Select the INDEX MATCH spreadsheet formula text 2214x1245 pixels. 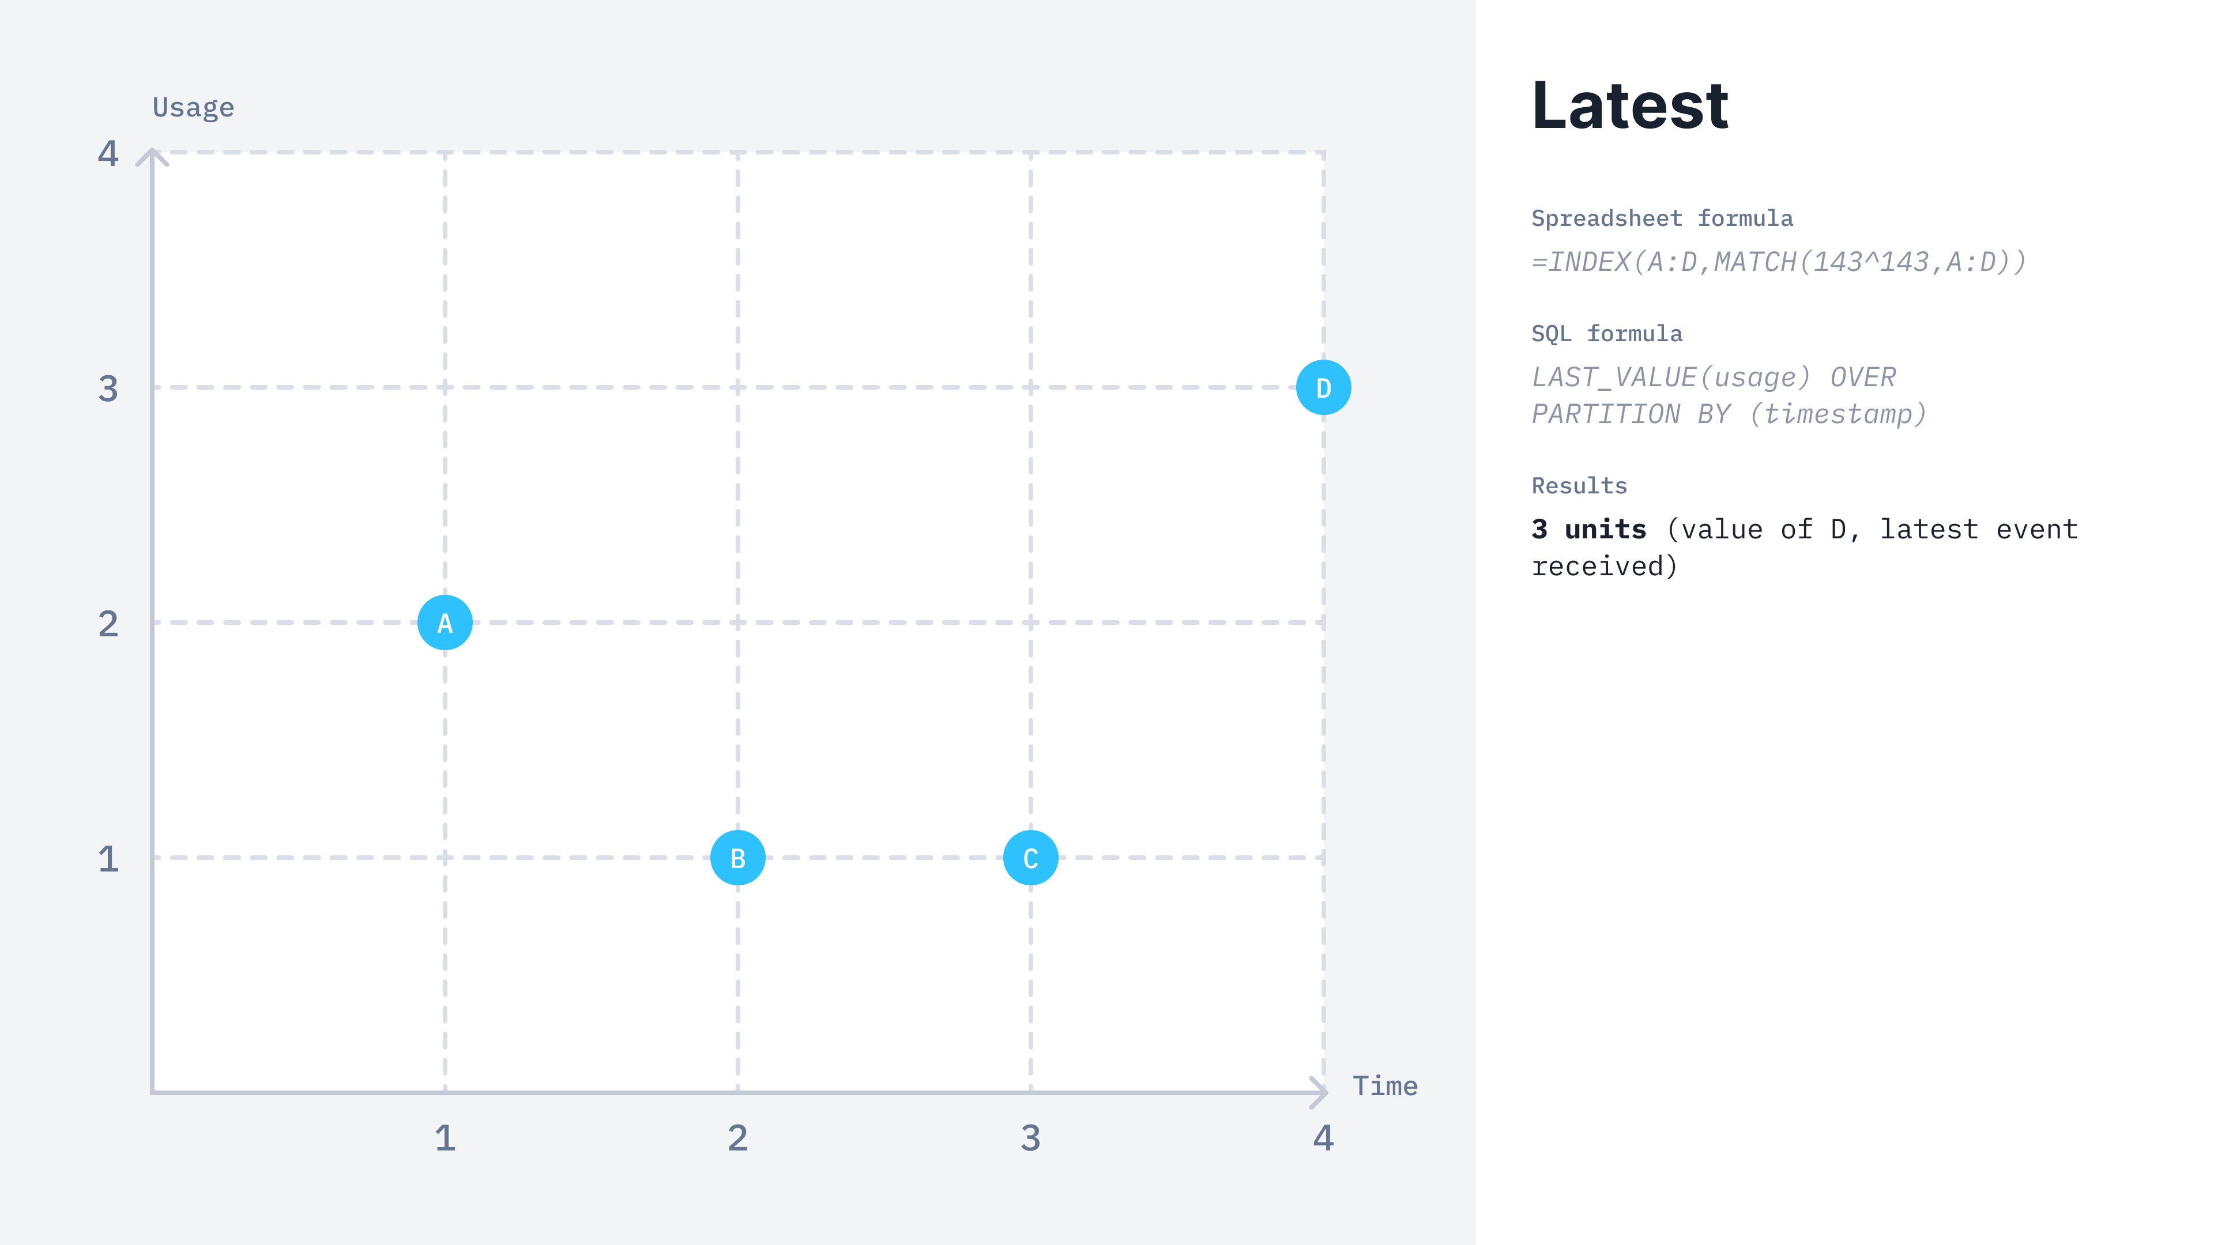pyautogui.click(x=1779, y=261)
